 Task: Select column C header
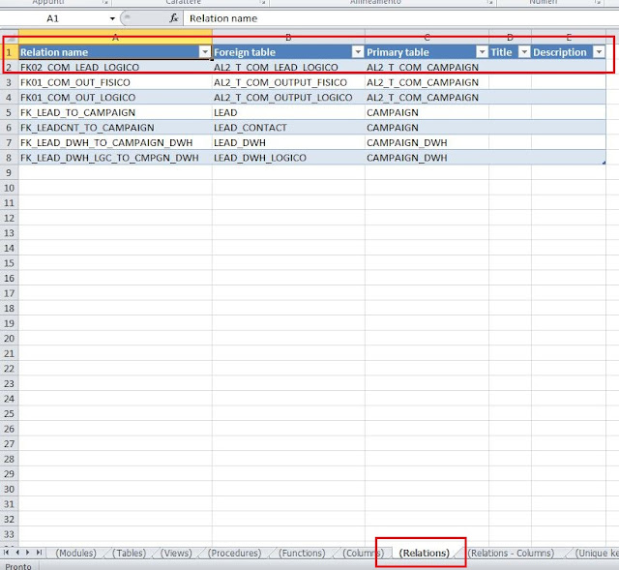[x=427, y=39]
